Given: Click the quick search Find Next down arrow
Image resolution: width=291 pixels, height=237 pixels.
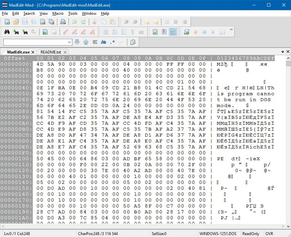Looking at the screenshot, I should (x=77, y=42).
